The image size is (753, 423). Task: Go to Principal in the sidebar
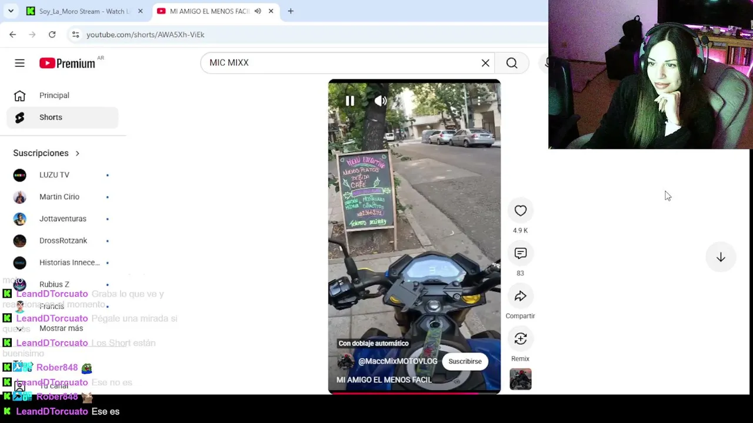click(63, 95)
